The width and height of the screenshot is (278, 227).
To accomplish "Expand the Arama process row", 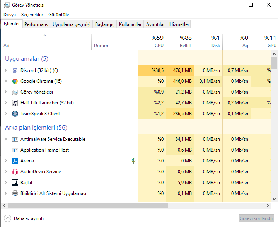I will pos(6,161).
